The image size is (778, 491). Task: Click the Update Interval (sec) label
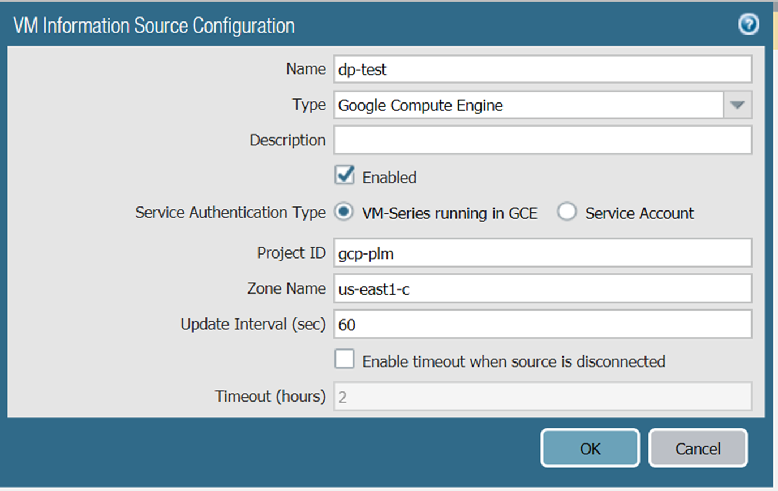(x=253, y=324)
